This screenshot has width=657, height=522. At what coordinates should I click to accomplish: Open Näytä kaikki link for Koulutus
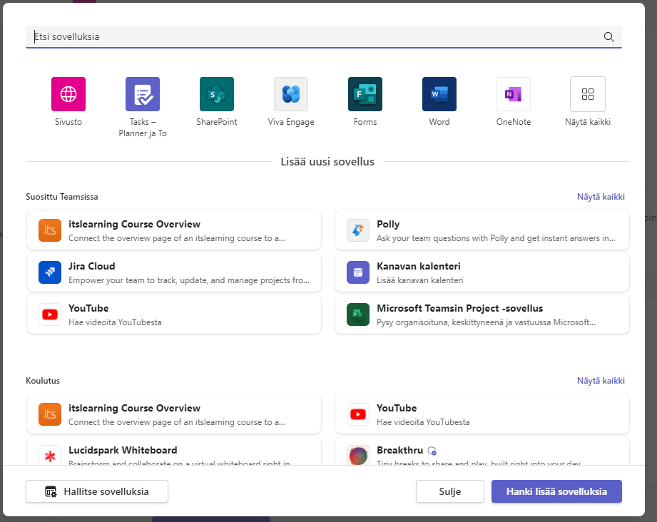tap(601, 380)
